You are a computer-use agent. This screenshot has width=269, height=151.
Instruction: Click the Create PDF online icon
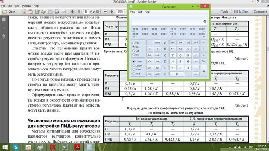[24, 12]
